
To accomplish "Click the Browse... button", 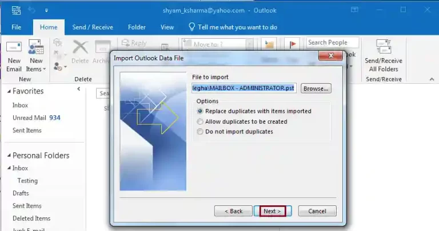I will pyautogui.click(x=316, y=88).
